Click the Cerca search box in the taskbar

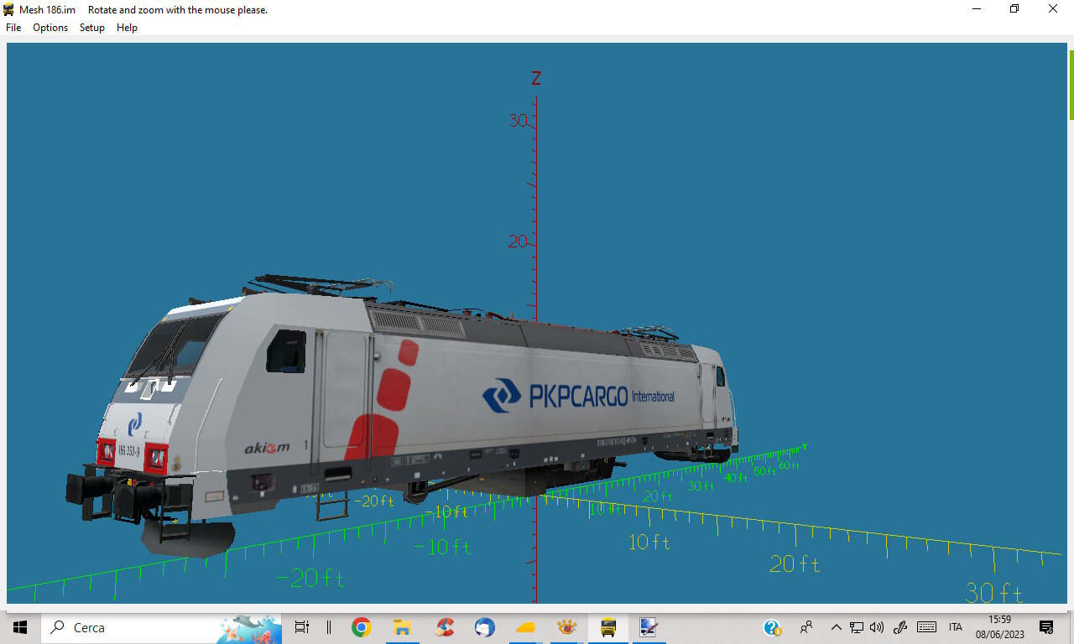click(161, 627)
